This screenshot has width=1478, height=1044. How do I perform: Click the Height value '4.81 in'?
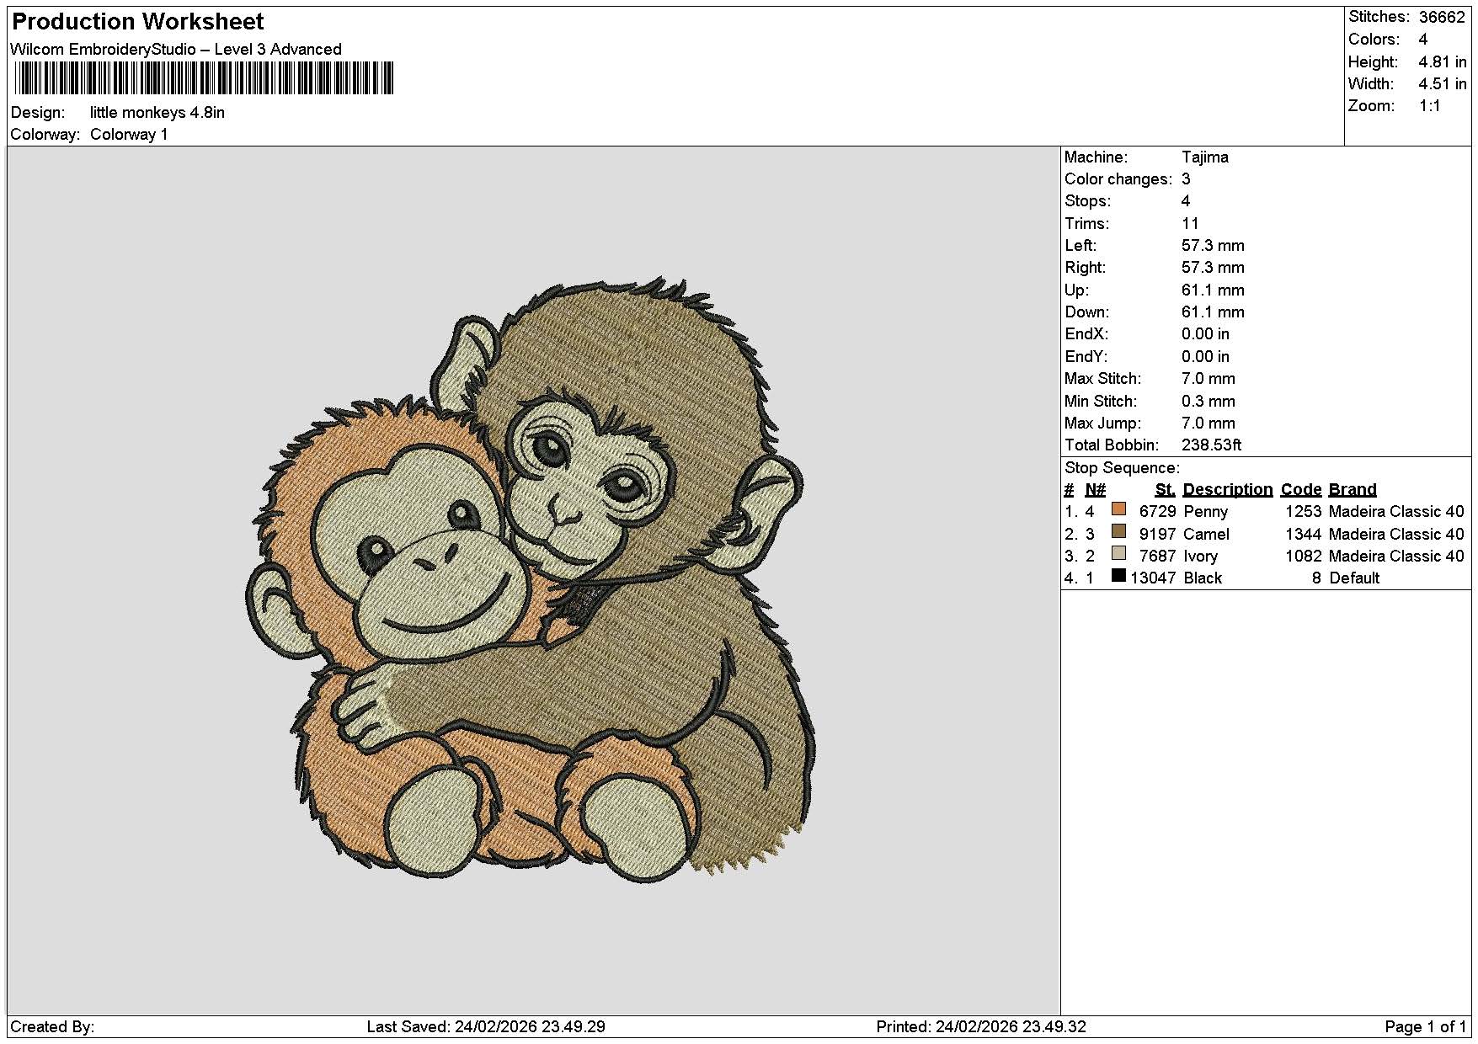click(x=1443, y=62)
